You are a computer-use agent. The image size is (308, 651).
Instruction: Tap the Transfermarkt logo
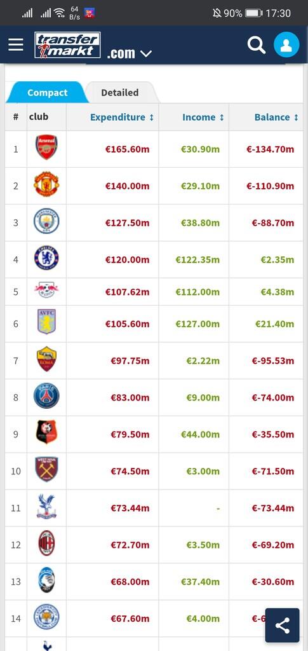pos(67,45)
